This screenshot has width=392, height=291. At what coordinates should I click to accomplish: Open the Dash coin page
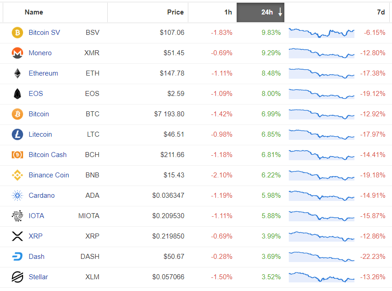[37, 257]
